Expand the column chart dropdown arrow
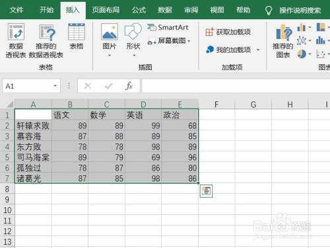330x248 pixels. 310,27
